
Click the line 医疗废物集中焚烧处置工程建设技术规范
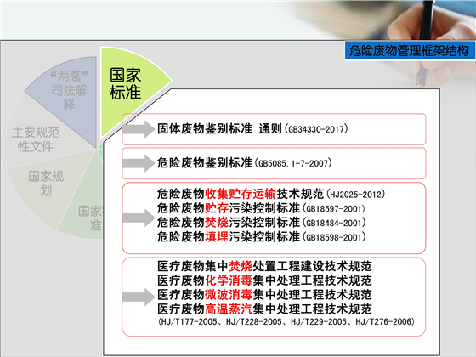(x=264, y=266)
